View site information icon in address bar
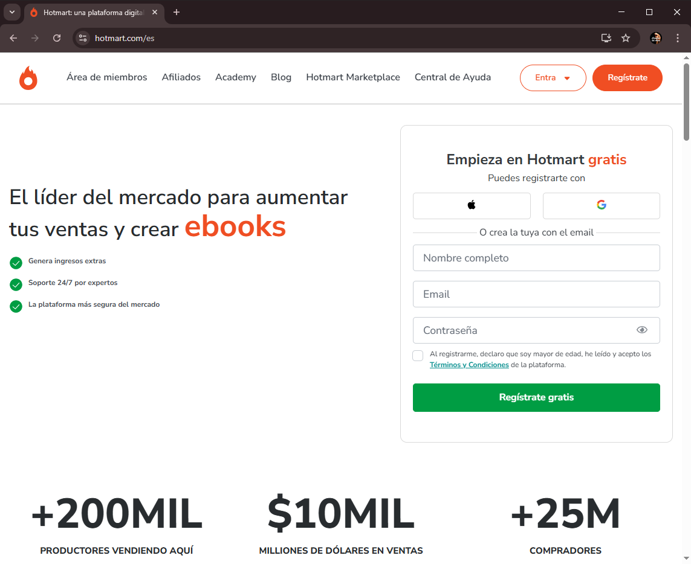 tap(82, 38)
